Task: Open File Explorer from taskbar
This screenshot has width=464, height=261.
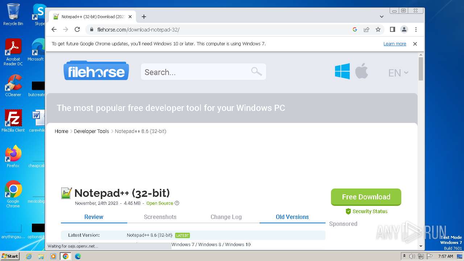Action: pyautogui.click(x=41, y=256)
